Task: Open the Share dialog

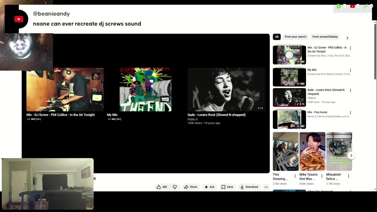Action: 191,187
